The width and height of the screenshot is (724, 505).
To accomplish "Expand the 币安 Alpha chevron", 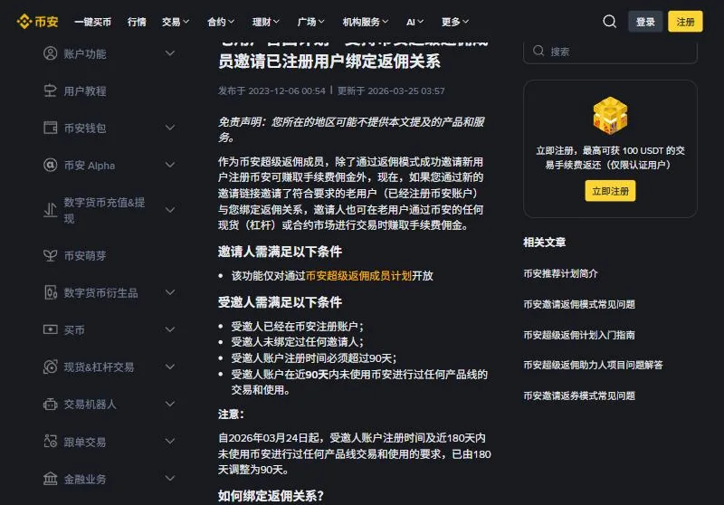I will pyautogui.click(x=170, y=165).
